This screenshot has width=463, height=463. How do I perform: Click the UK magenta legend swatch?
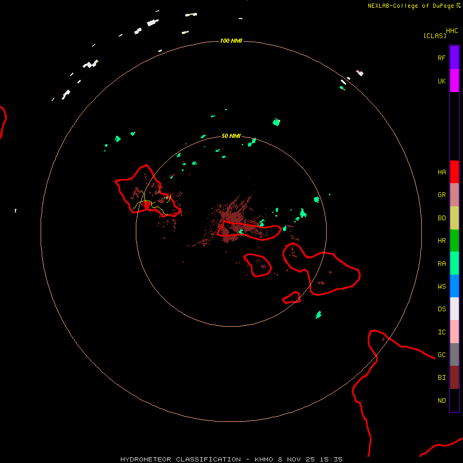point(454,81)
